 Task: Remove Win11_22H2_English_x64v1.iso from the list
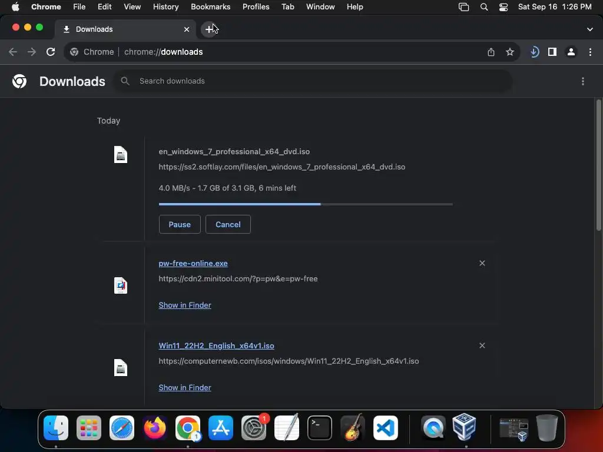[482, 345]
